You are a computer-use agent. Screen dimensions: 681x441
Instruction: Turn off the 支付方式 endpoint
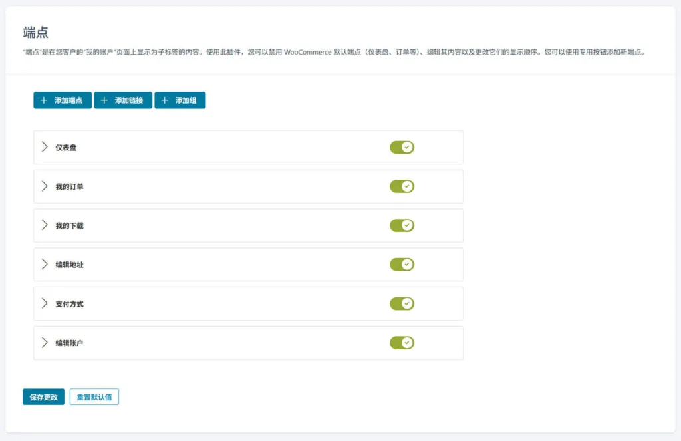coord(402,303)
